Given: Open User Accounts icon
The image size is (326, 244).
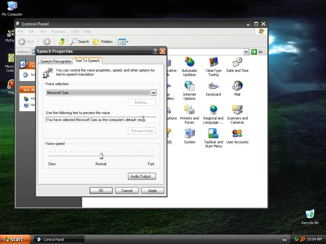Looking at the screenshot, I should click(x=237, y=136).
